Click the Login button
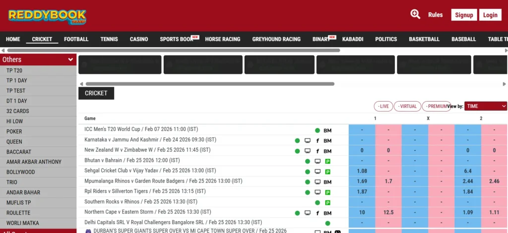Viewport: 508px width, 233px height. click(490, 15)
